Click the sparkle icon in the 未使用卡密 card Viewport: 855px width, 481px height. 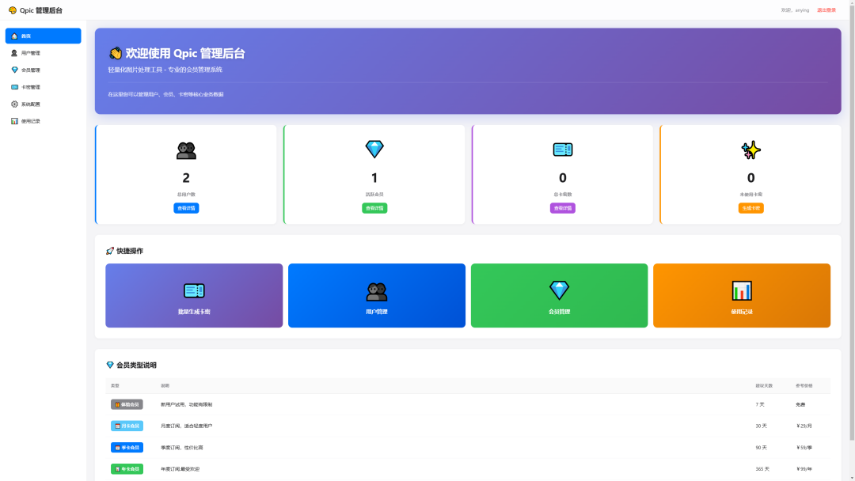pyautogui.click(x=750, y=150)
